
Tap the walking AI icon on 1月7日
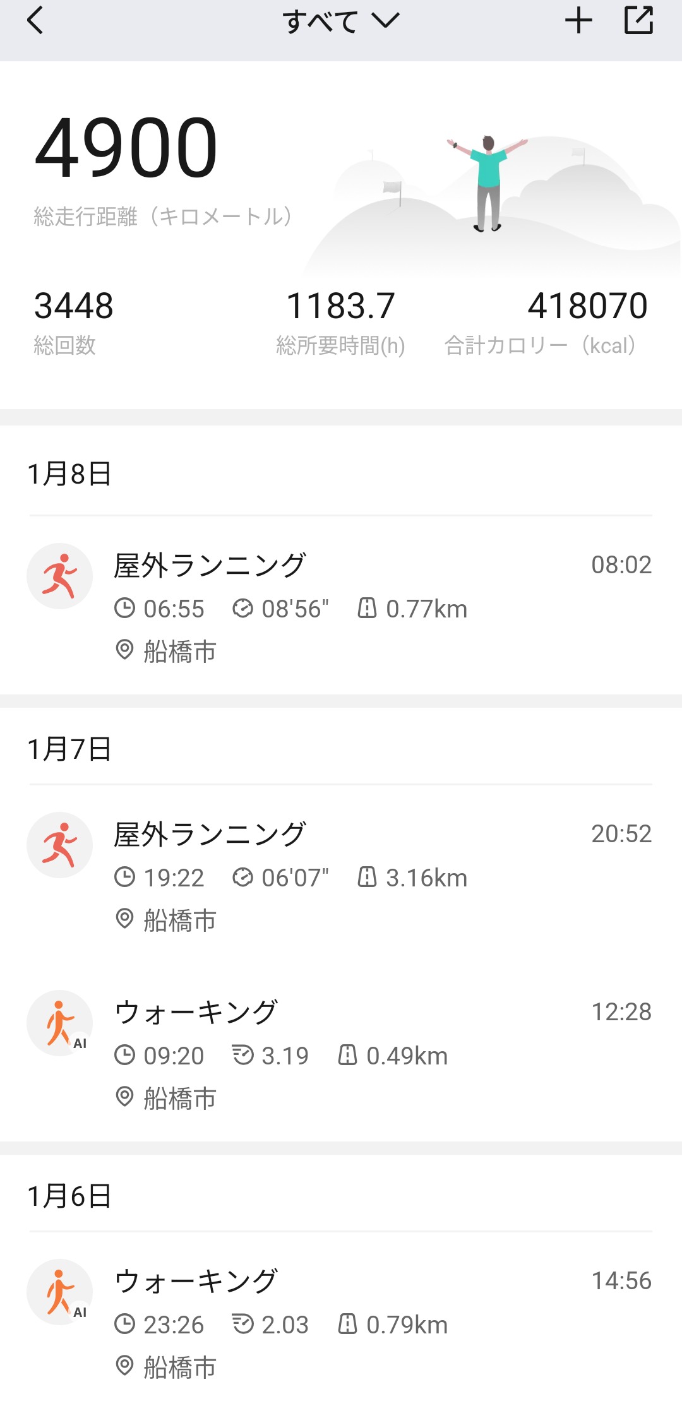59,1023
